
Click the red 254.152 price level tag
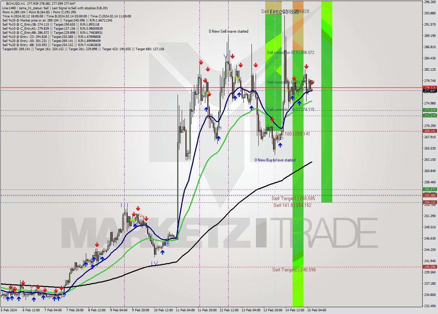point(430,202)
